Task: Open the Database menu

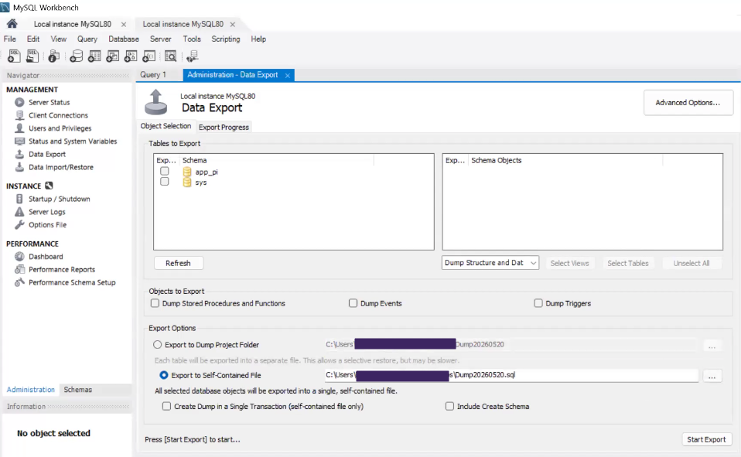Action: pyautogui.click(x=124, y=39)
